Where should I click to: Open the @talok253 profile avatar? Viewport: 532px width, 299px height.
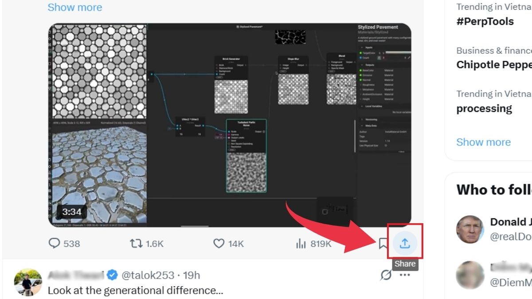point(27,282)
